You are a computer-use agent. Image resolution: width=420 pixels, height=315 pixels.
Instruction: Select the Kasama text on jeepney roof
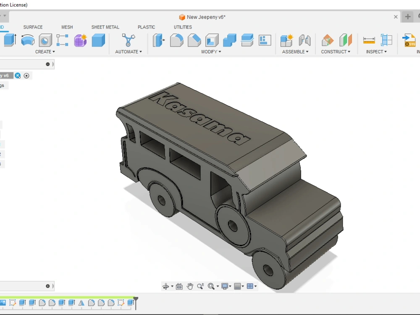click(x=200, y=118)
